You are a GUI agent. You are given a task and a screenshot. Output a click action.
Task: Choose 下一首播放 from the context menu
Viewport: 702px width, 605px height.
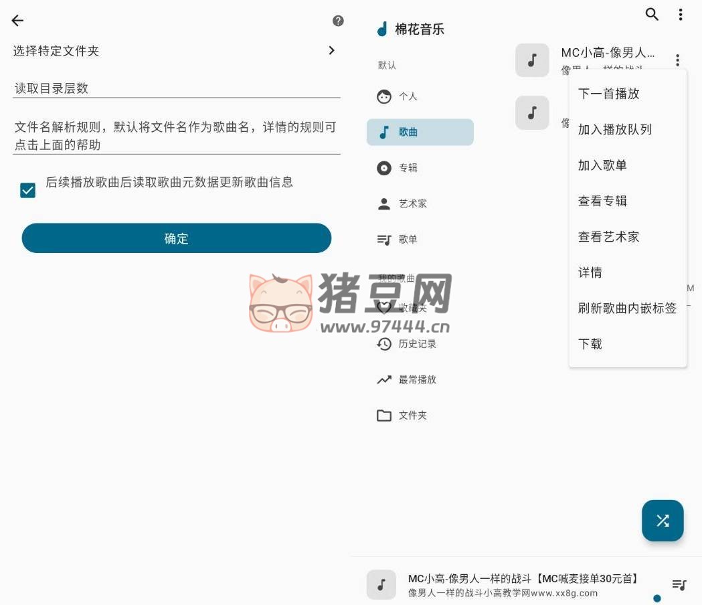pyautogui.click(x=627, y=94)
